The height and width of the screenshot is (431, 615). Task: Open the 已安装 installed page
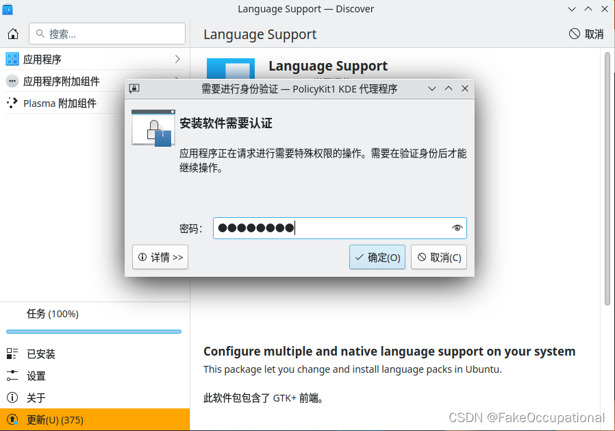94,354
